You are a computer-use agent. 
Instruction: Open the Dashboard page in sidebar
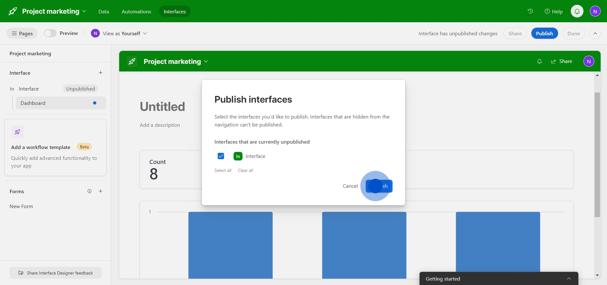(61, 103)
